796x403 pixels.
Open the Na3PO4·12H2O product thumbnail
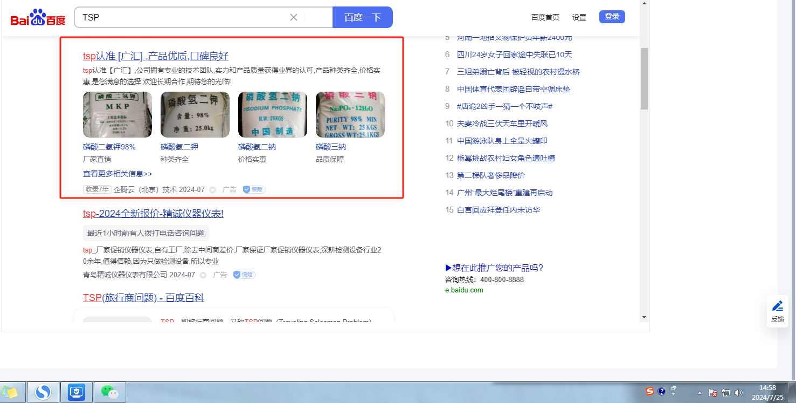click(350, 114)
